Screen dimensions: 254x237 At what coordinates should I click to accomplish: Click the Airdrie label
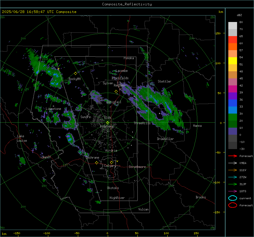(x=111, y=150)
